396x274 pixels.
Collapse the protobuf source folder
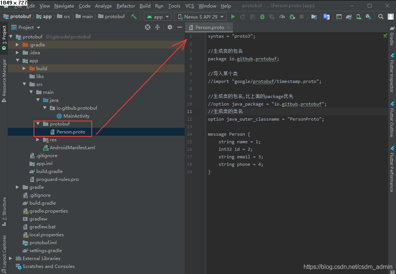coord(38,124)
